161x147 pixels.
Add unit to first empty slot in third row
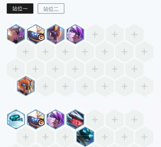click(x=16, y=69)
